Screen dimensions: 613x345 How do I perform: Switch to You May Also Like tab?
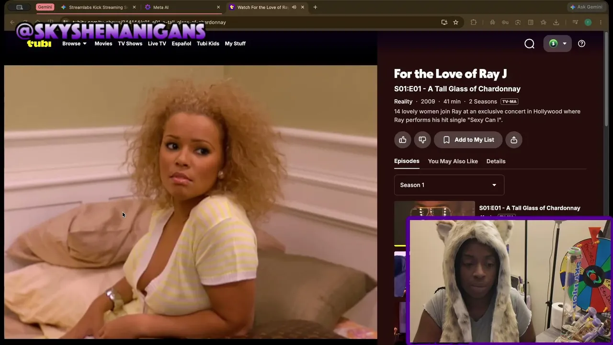tap(453, 161)
